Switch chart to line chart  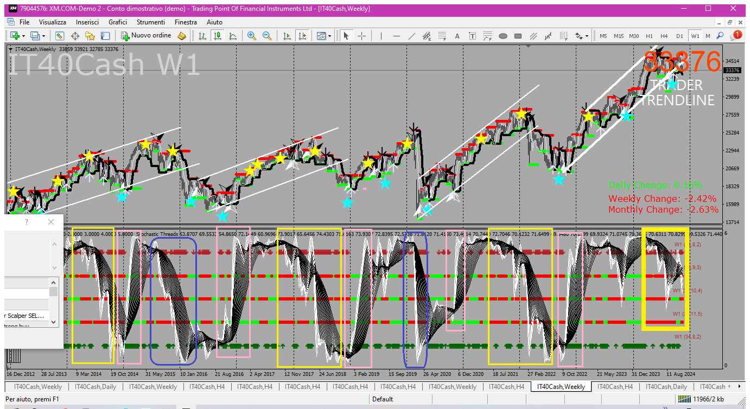(233, 36)
